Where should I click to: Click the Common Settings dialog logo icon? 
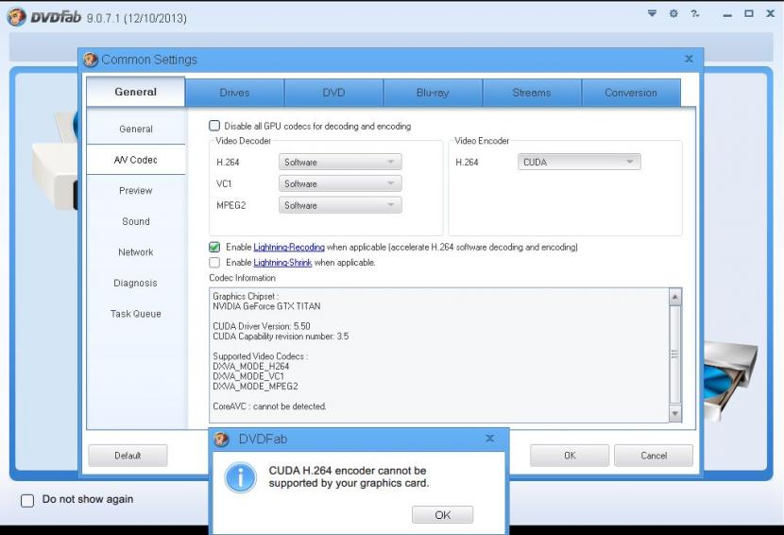(x=93, y=60)
